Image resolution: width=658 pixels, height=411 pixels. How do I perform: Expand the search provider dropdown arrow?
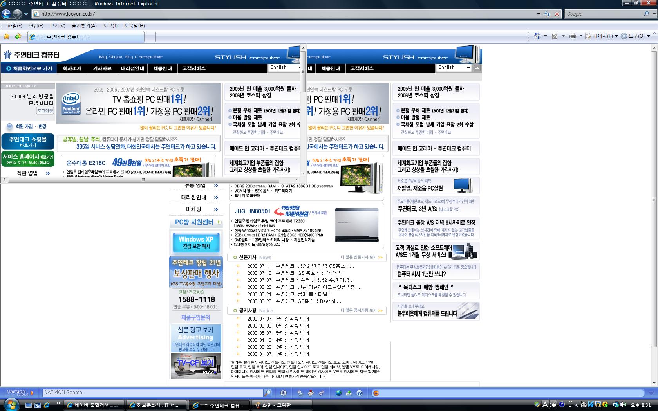click(x=654, y=14)
